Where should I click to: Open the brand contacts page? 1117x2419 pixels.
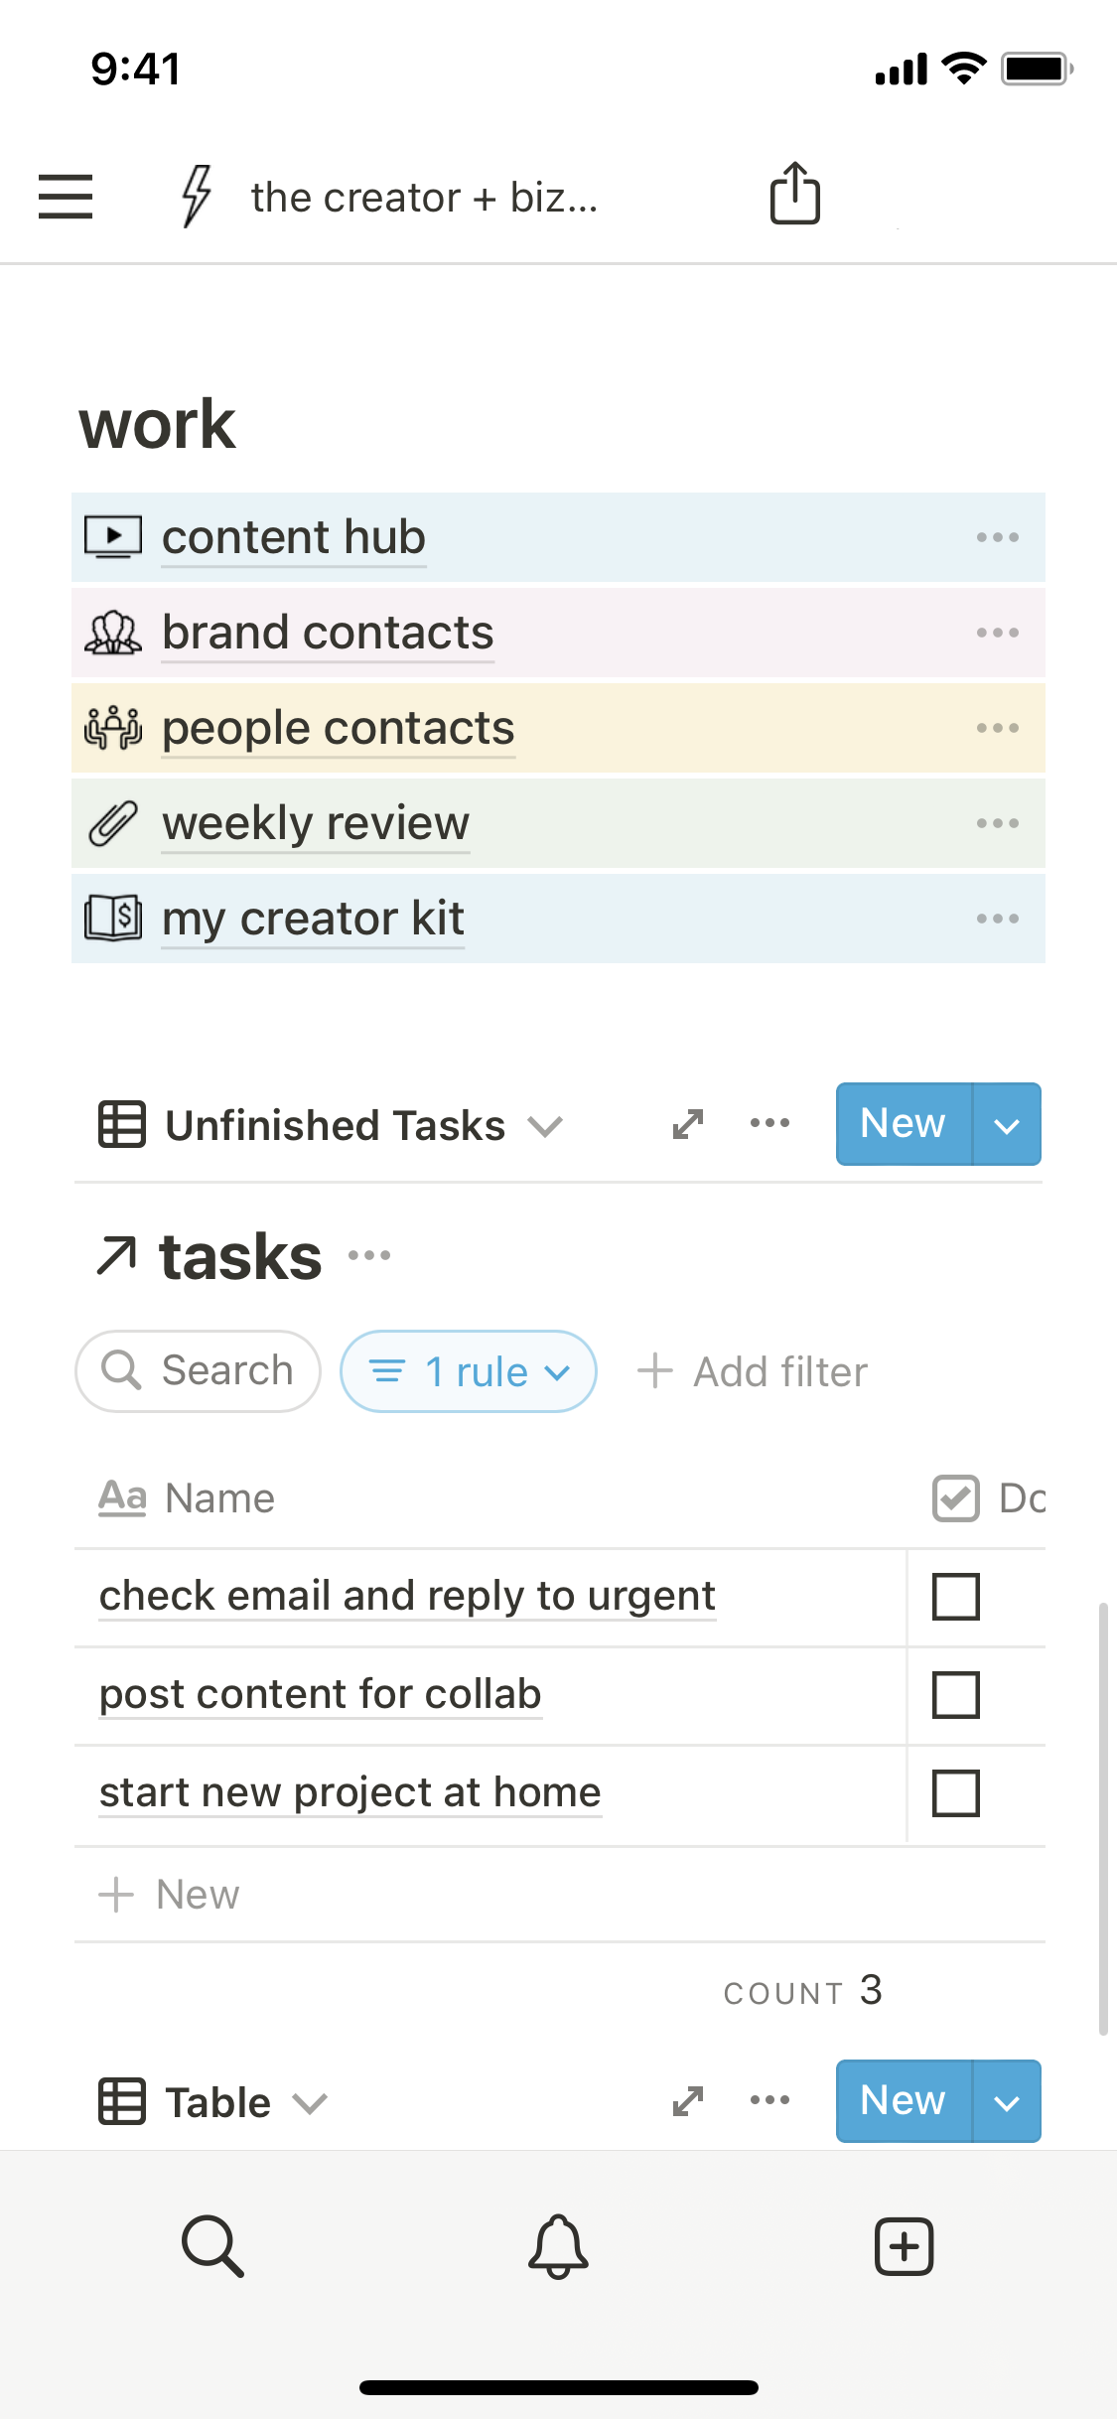pyautogui.click(x=328, y=633)
